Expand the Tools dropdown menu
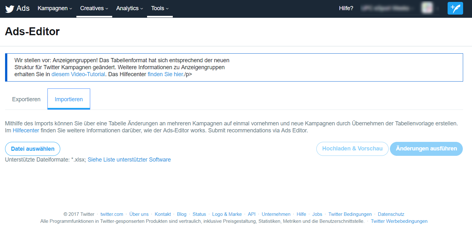The width and height of the screenshot is (472, 232). [160, 8]
